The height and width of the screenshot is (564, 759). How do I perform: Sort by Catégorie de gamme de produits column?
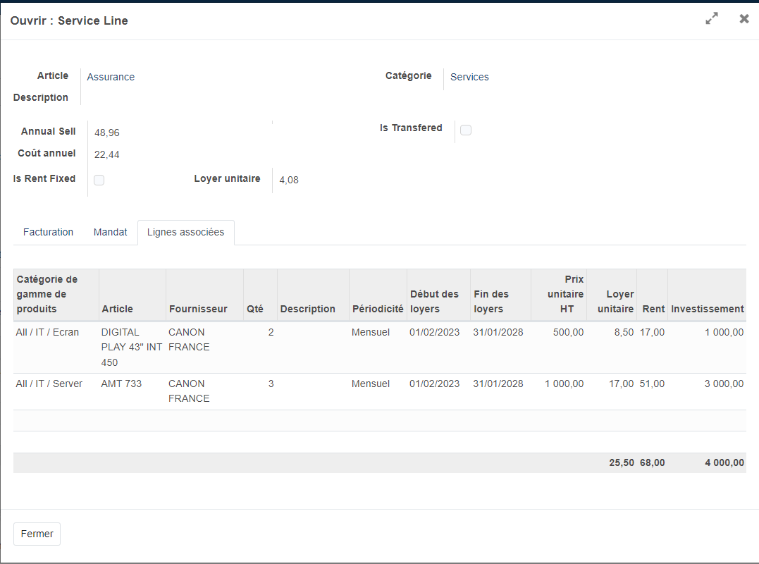pos(47,294)
